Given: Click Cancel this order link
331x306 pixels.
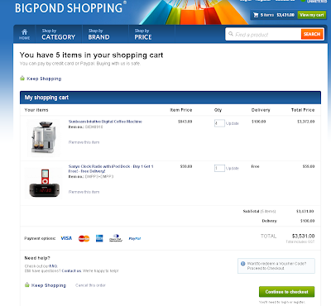Looking at the screenshot, I should (90, 285).
